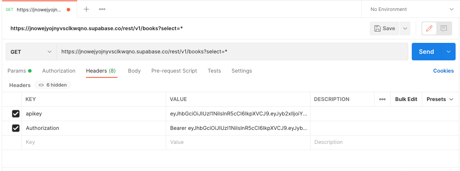Show the 6 hidden headers eye icon
This screenshot has width=460, height=171.
pyautogui.click(x=41, y=85)
